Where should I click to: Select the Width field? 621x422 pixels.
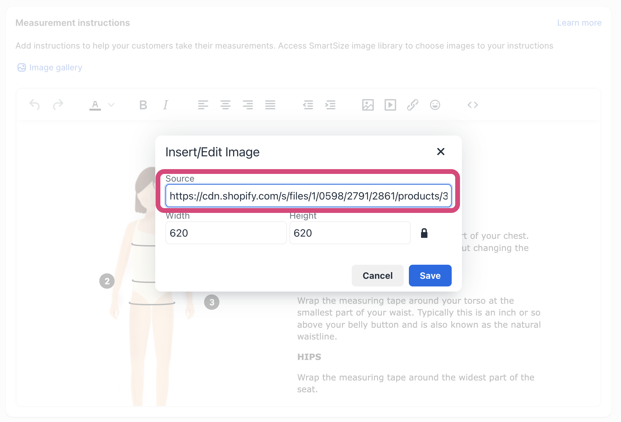[226, 233]
